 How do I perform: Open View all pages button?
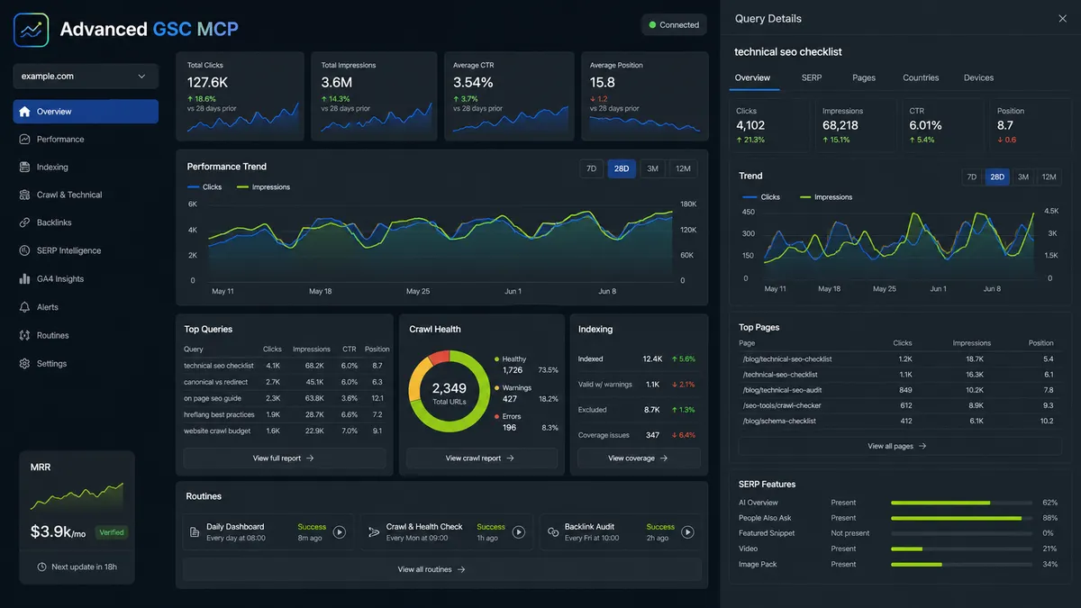[x=898, y=446]
